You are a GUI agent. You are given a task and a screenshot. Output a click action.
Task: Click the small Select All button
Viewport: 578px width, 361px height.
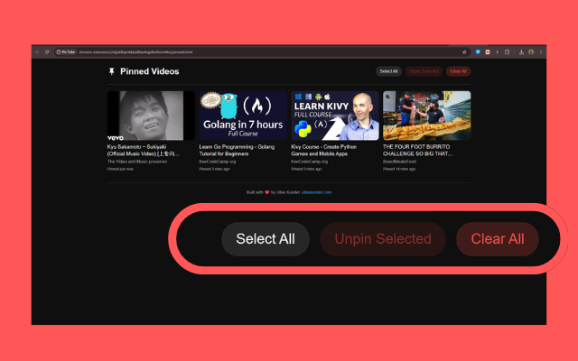pyautogui.click(x=388, y=71)
